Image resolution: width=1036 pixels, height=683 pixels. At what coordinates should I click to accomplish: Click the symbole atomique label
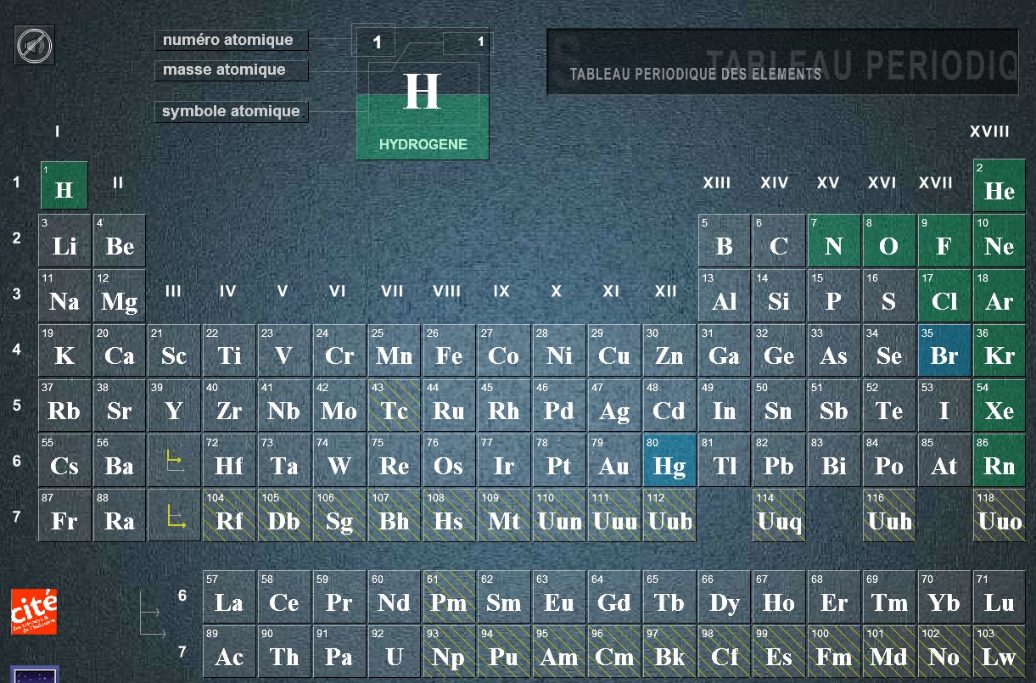(231, 111)
